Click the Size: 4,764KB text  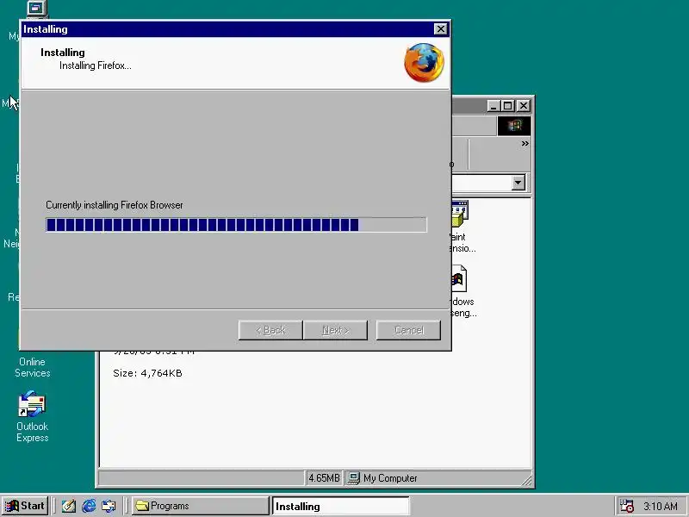click(147, 373)
